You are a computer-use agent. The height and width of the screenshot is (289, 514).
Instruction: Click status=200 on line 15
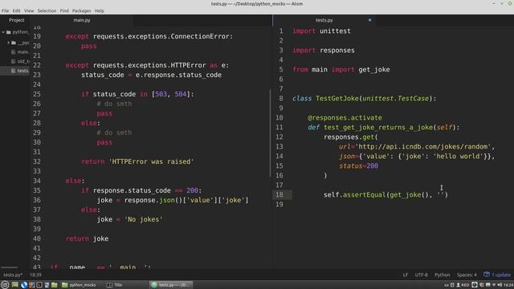pyautogui.click(x=358, y=166)
